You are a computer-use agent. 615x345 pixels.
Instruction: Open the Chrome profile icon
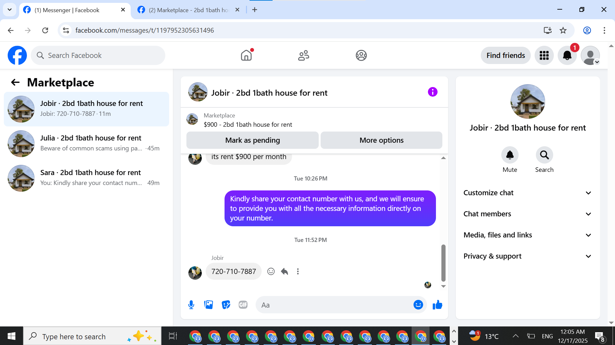587,30
